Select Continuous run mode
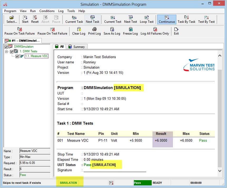 [167, 19]
